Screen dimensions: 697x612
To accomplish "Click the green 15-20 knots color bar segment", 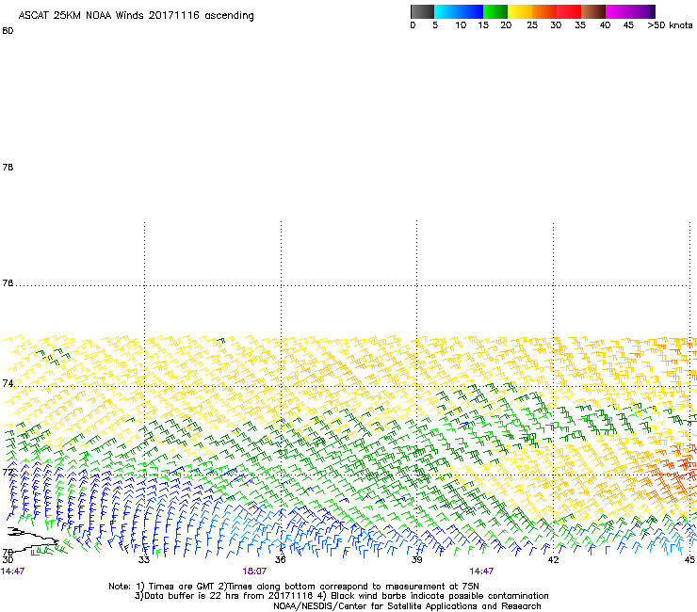I will [x=495, y=11].
